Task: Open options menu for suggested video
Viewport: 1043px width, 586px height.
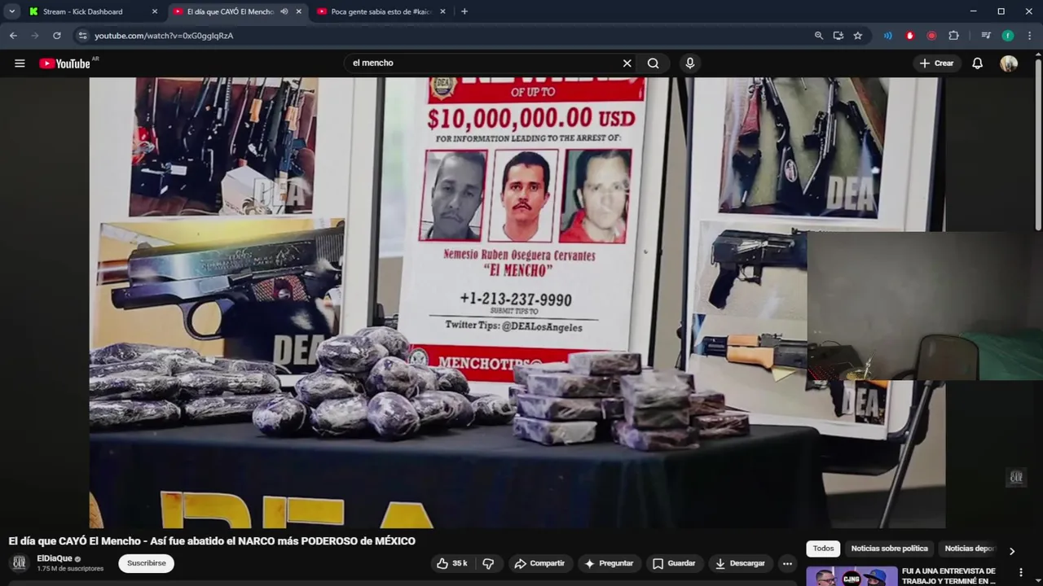Action: coord(1021,573)
